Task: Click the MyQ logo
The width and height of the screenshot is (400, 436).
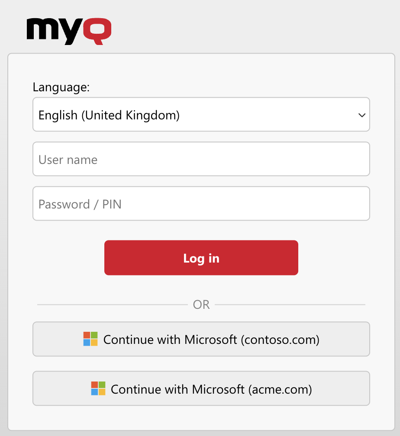Action: pos(68,31)
